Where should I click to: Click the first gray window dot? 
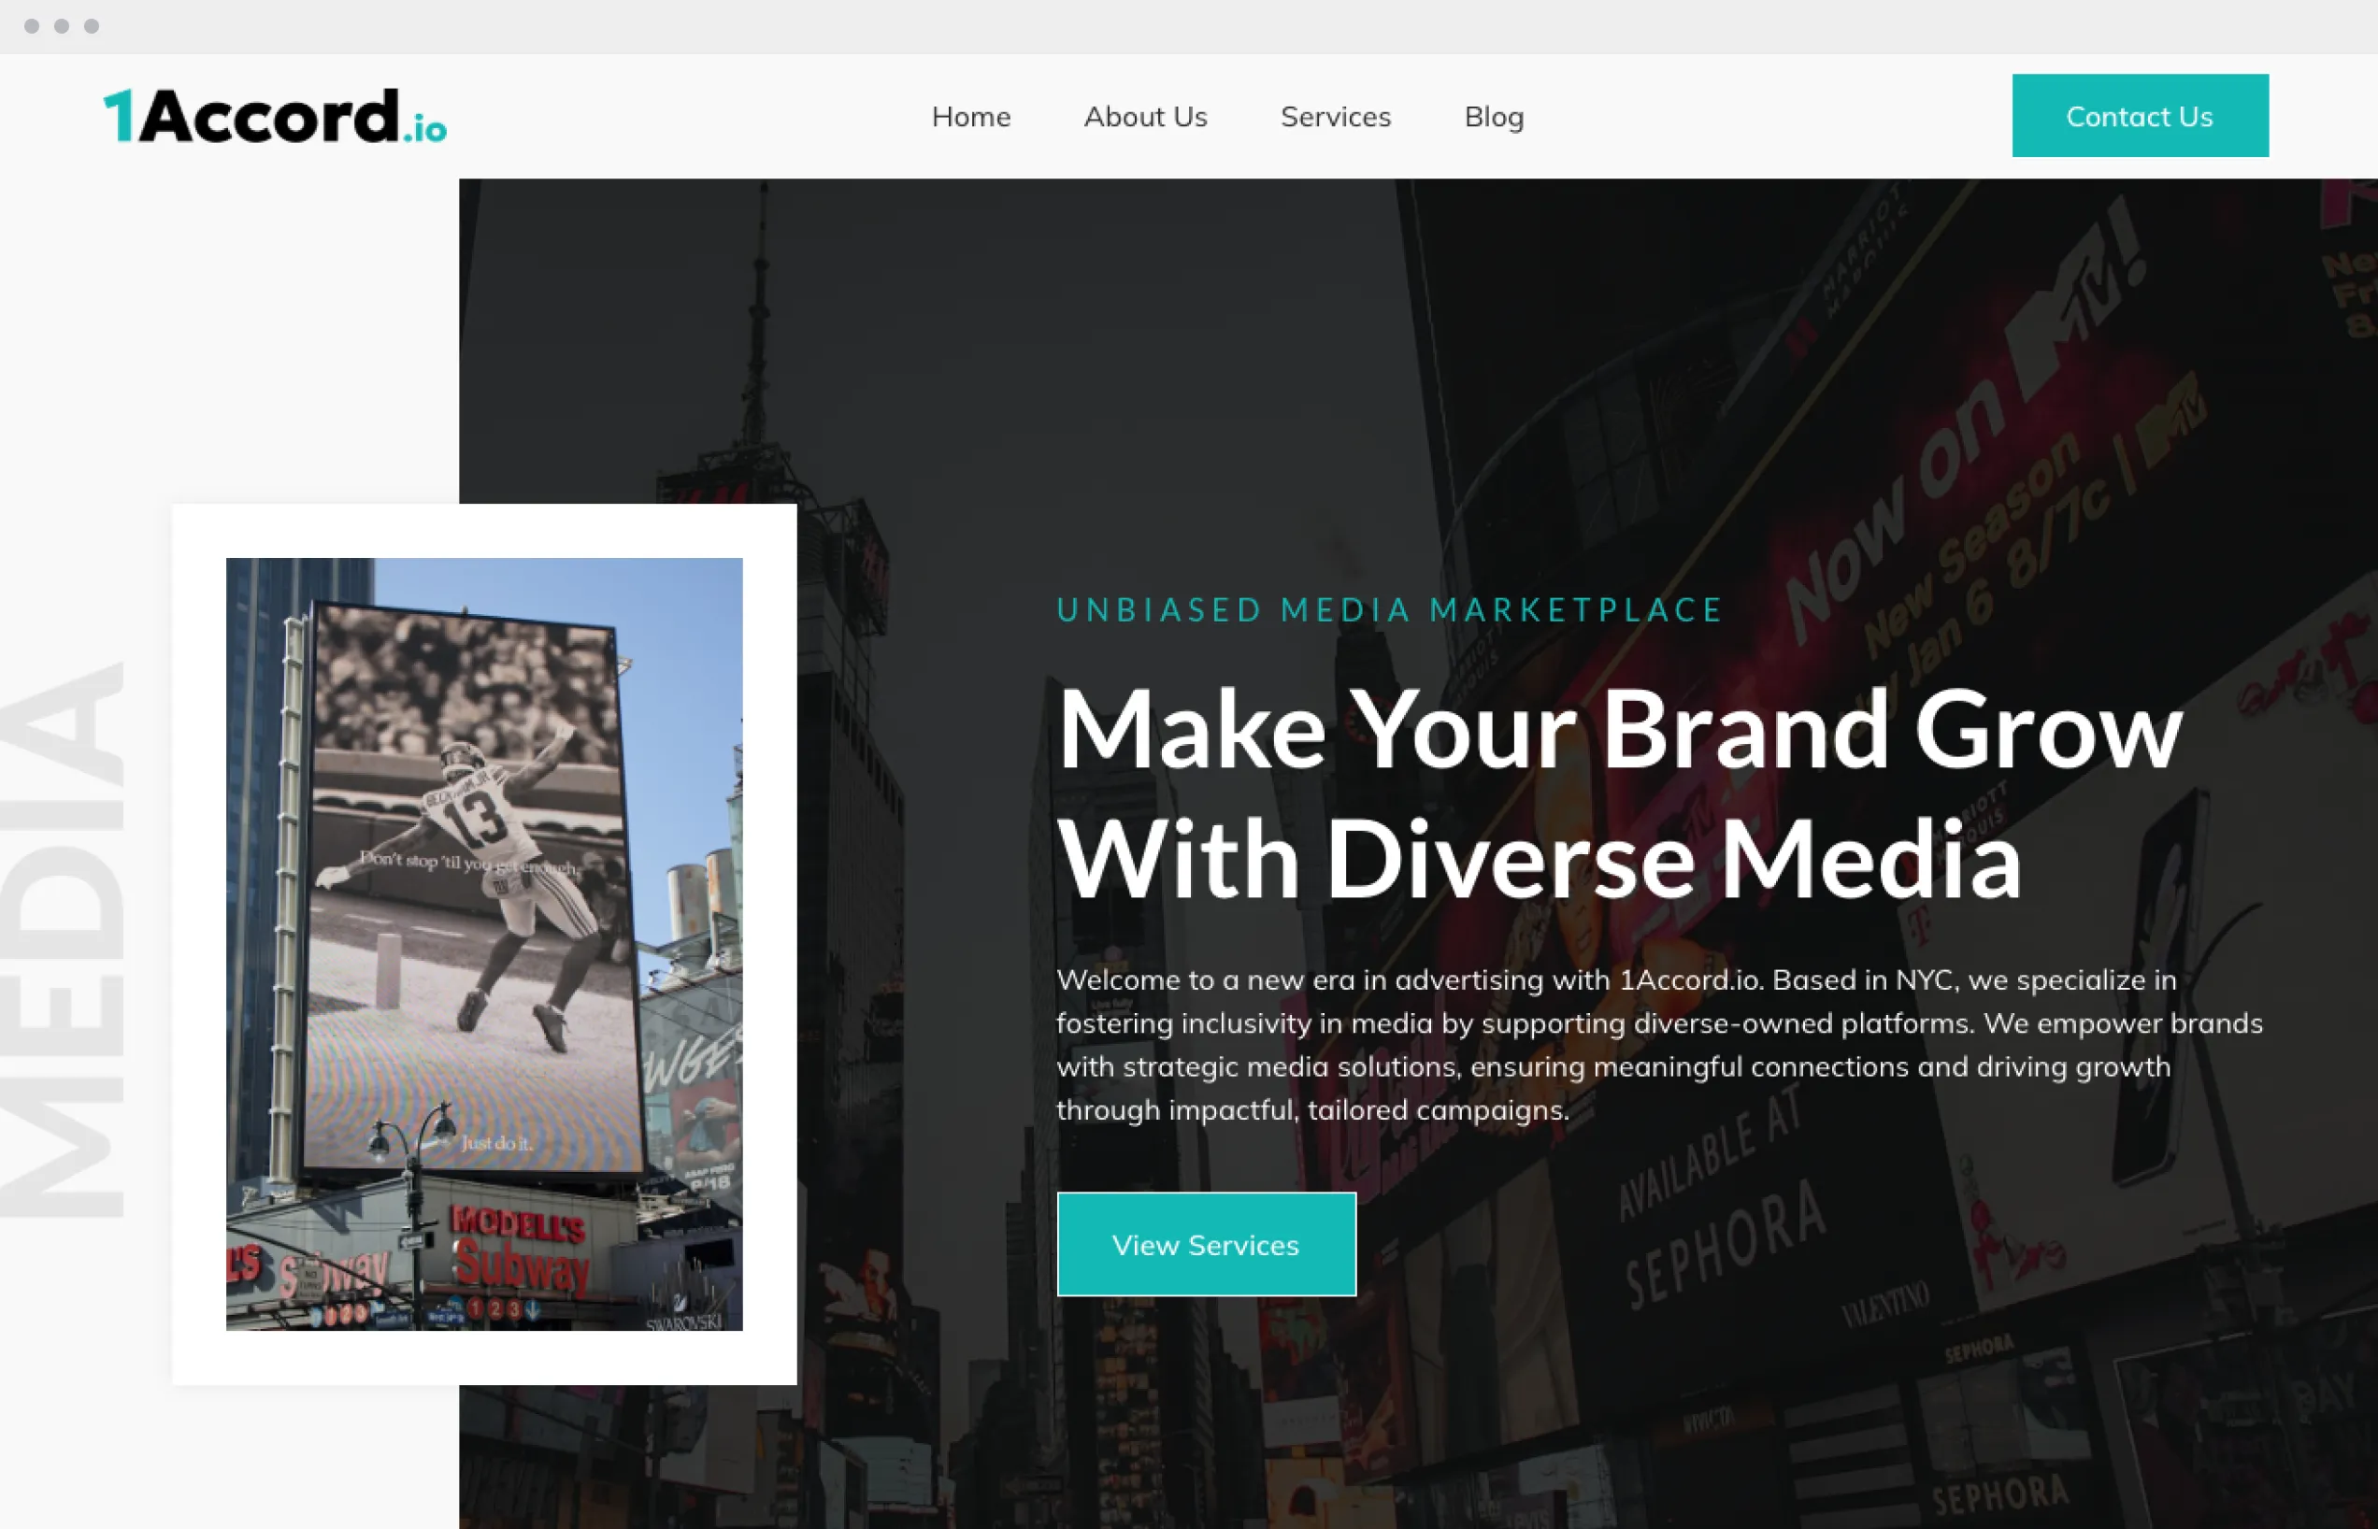[x=32, y=26]
